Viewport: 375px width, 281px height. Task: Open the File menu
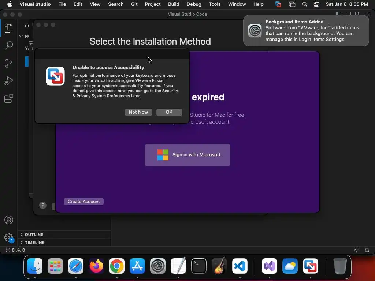(x=62, y=4)
